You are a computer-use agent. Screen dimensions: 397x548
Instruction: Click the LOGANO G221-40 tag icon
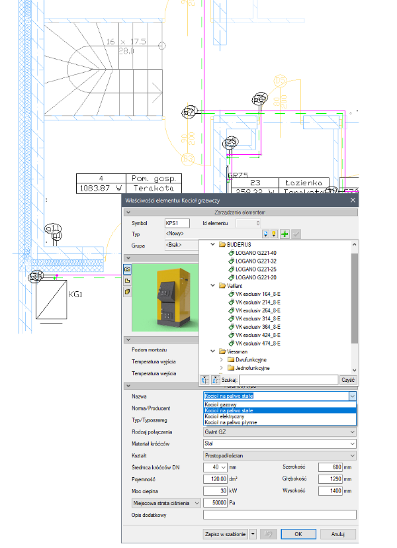pyautogui.click(x=232, y=253)
